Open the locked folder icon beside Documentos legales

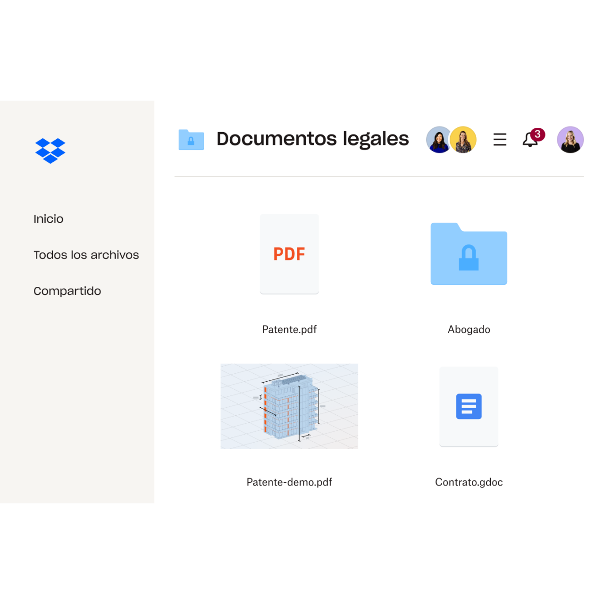pos(191,139)
